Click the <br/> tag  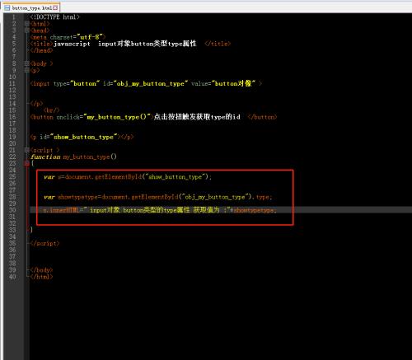[51, 110]
